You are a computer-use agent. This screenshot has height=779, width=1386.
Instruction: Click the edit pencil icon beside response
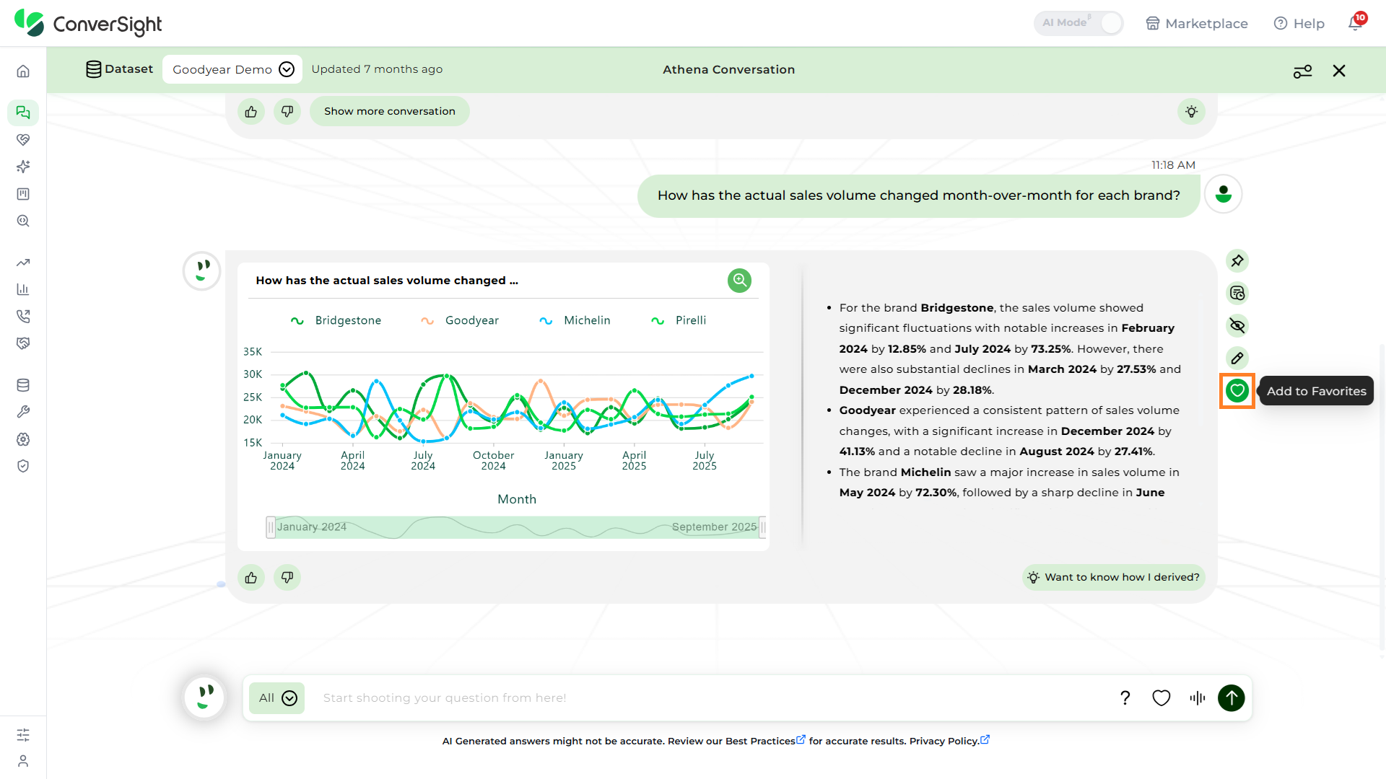point(1237,358)
